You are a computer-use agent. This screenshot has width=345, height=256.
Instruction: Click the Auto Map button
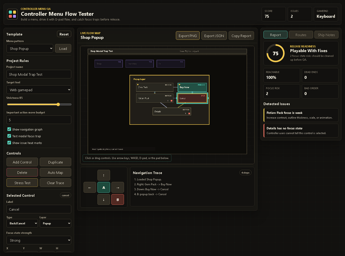[56, 173]
